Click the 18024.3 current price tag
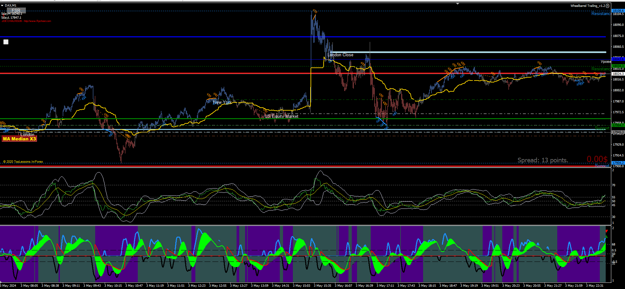 click(618, 74)
